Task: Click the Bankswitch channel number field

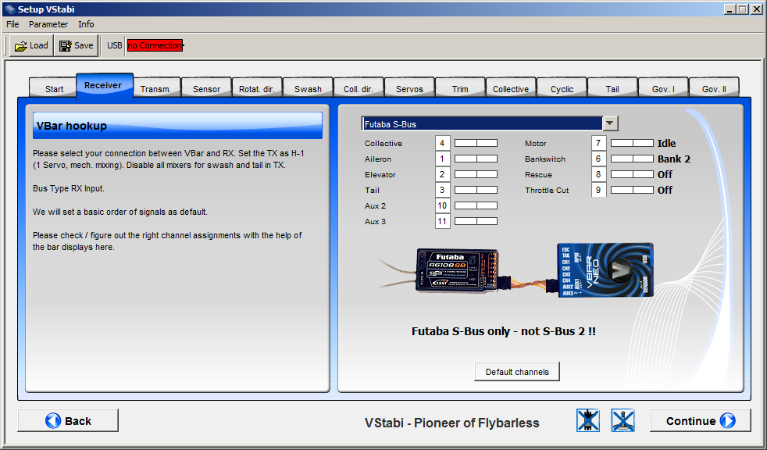Action: point(598,159)
